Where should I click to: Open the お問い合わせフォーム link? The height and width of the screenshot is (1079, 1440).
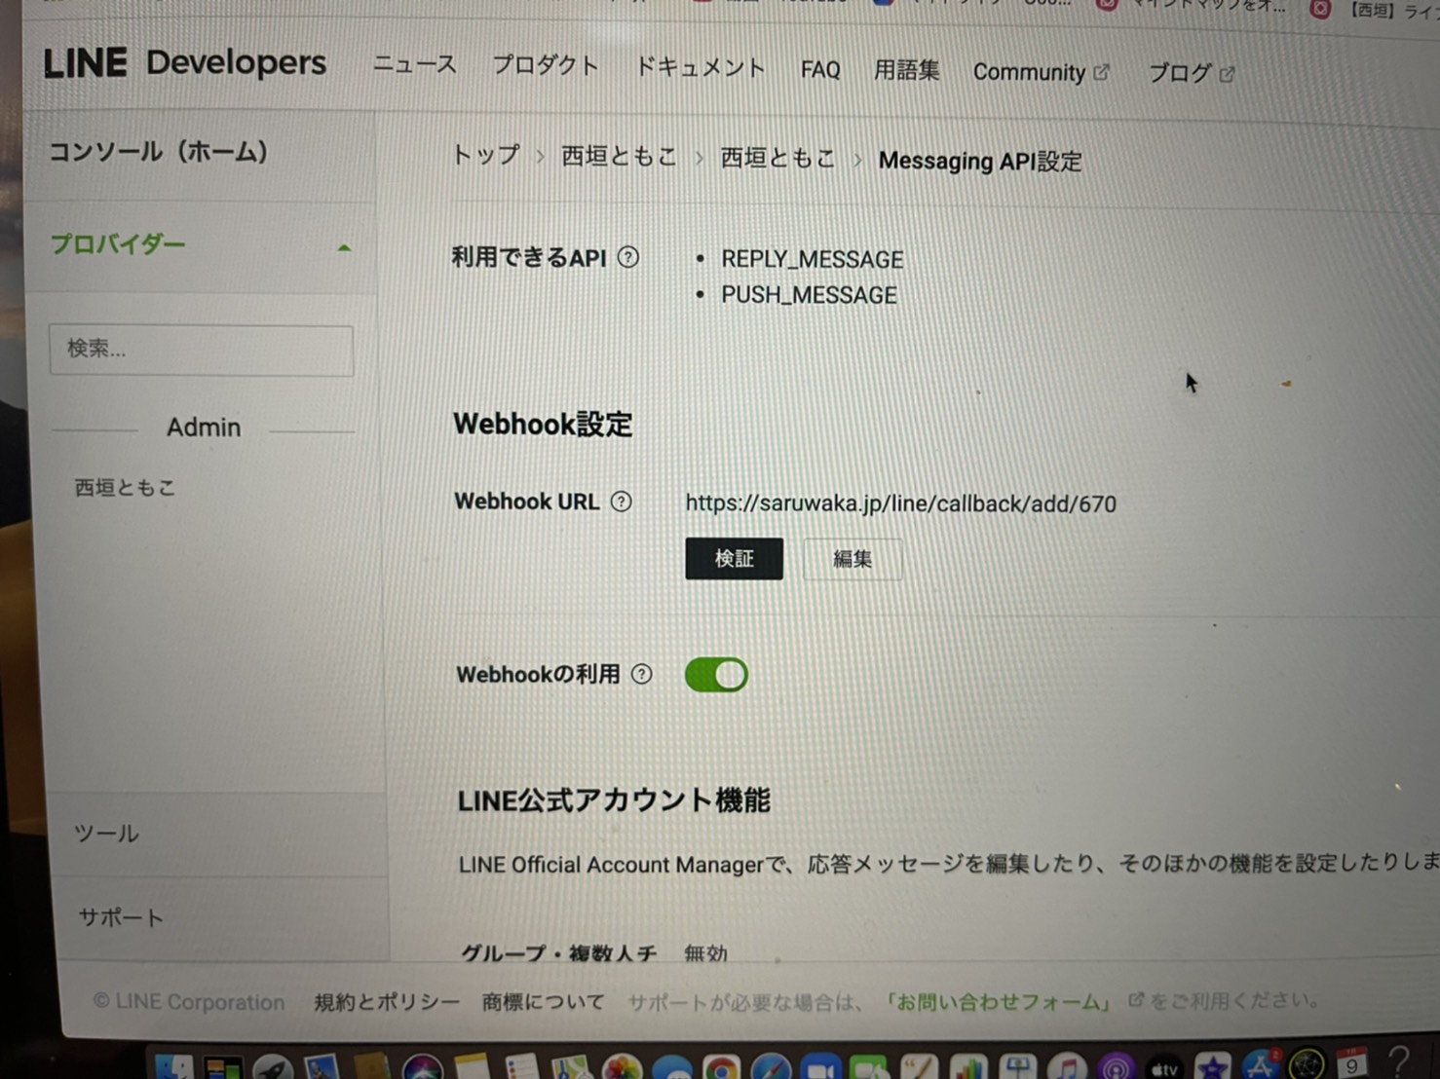998,1002
